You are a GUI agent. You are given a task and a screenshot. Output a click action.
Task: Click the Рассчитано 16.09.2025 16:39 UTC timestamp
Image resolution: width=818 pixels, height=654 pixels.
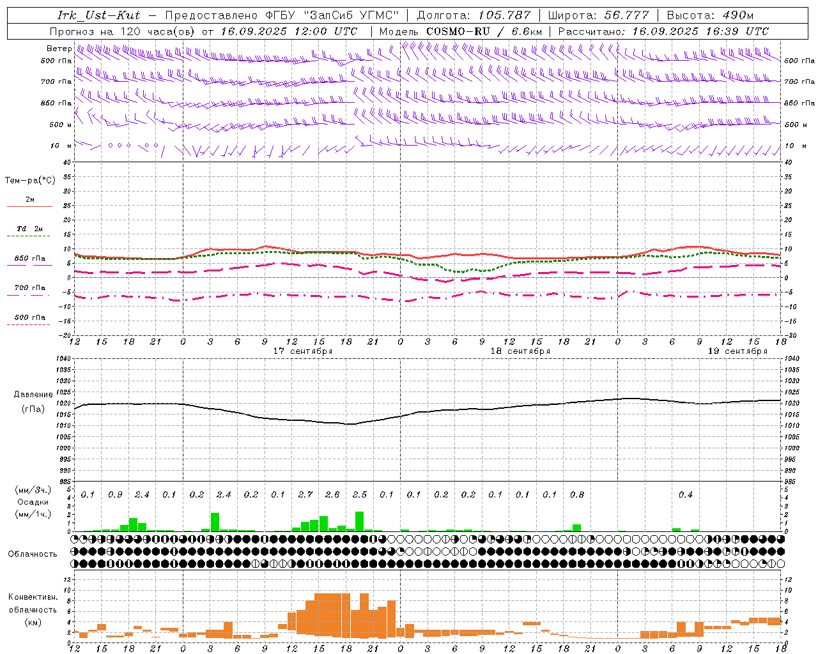(663, 31)
